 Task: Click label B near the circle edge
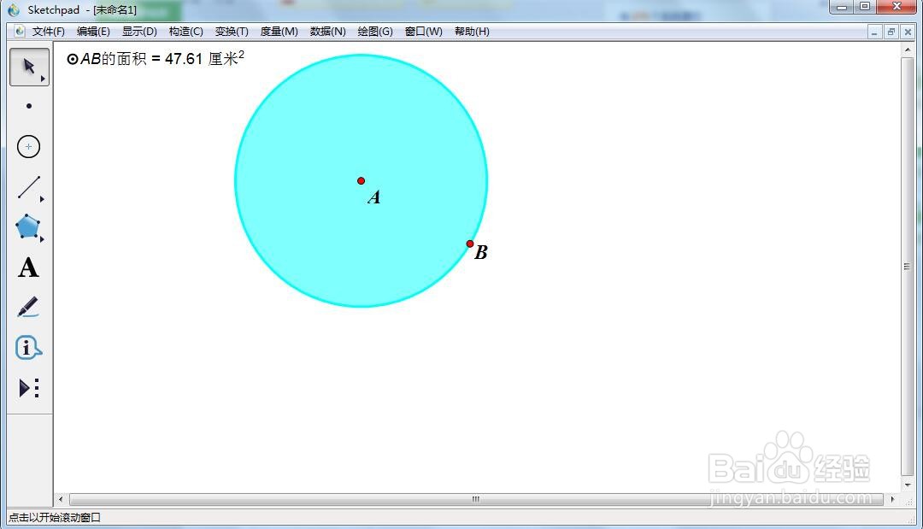[481, 252]
